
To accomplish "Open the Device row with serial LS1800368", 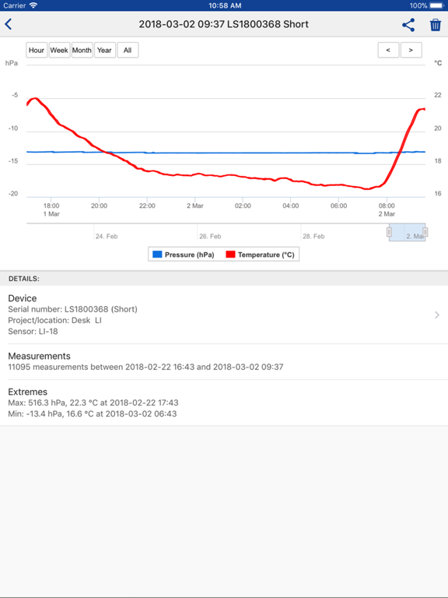I will [x=224, y=315].
